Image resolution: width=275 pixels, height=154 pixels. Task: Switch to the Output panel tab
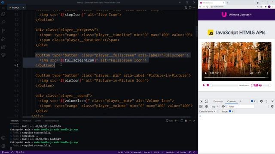(x=38, y=121)
